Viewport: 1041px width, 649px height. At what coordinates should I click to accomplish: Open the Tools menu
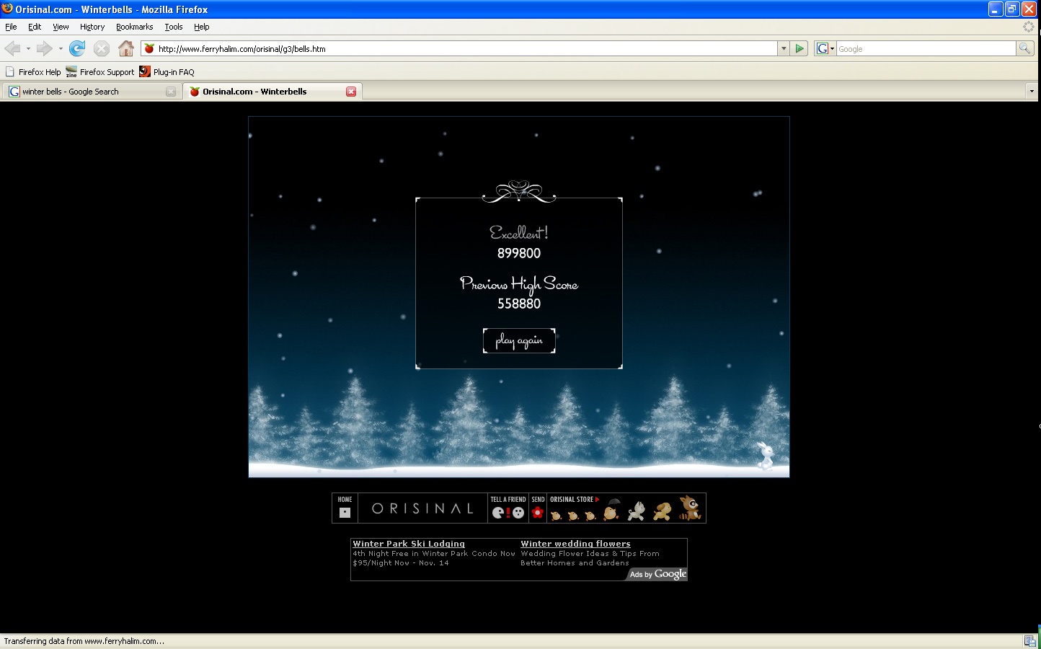click(x=174, y=27)
